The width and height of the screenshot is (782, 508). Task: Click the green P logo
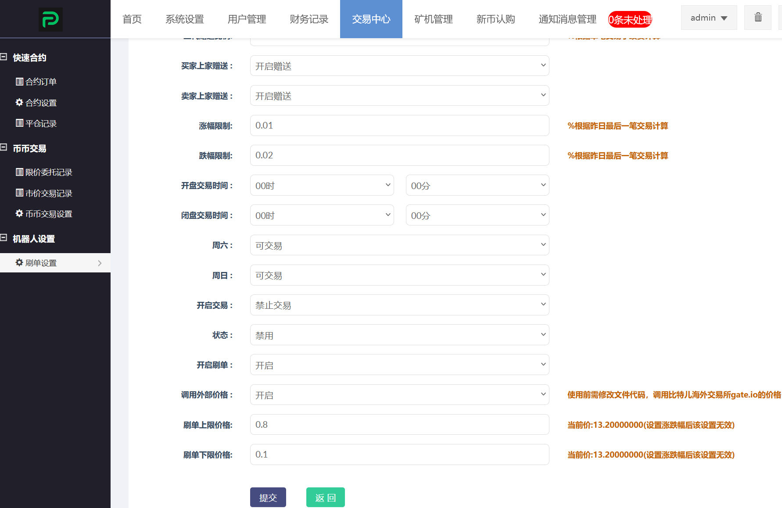click(50, 19)
